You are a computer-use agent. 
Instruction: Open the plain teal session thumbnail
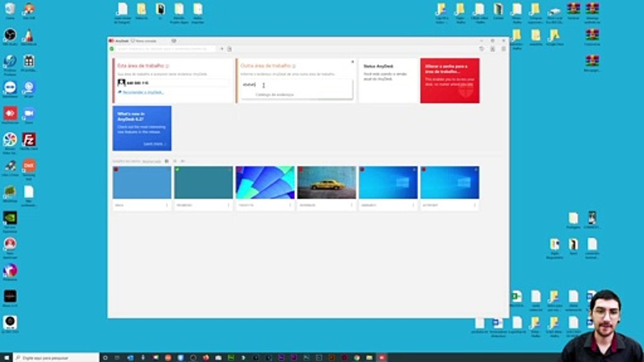tap(204, 183)
